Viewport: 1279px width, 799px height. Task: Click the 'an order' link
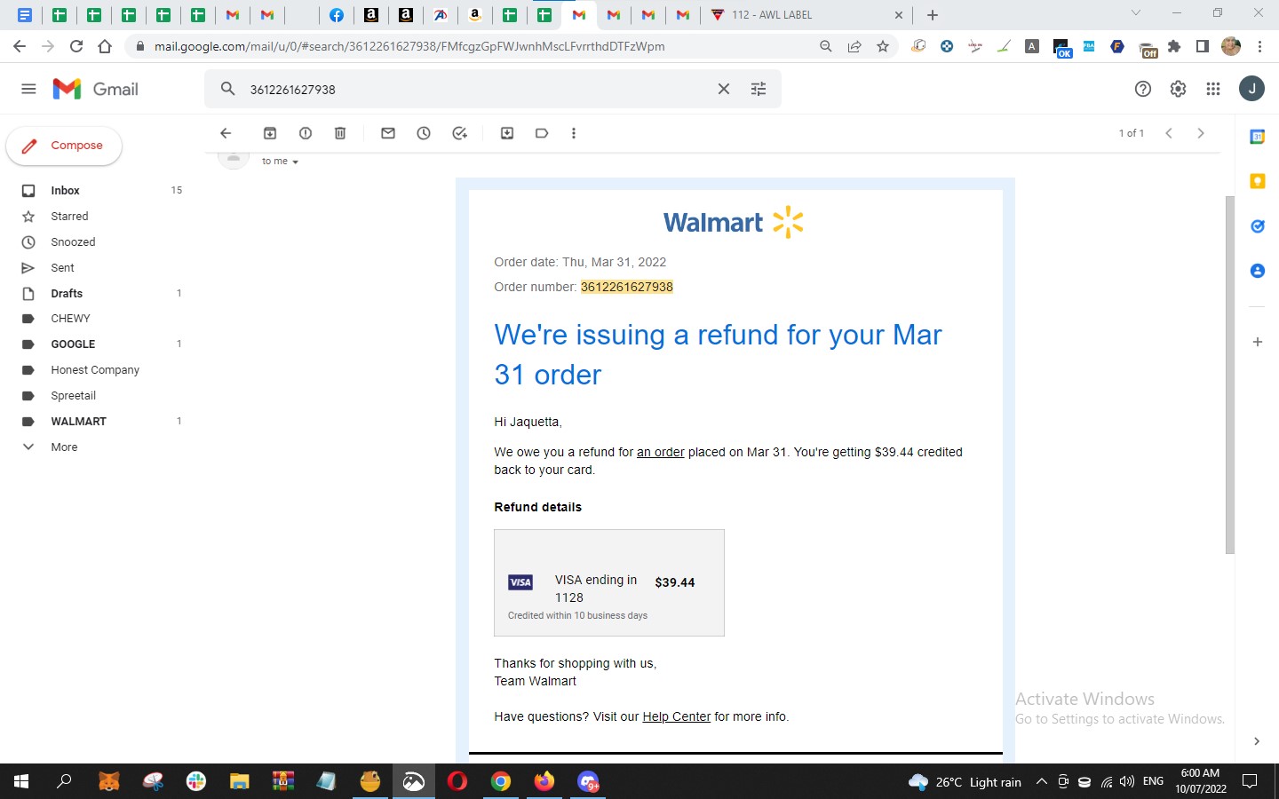click(660, 452)
